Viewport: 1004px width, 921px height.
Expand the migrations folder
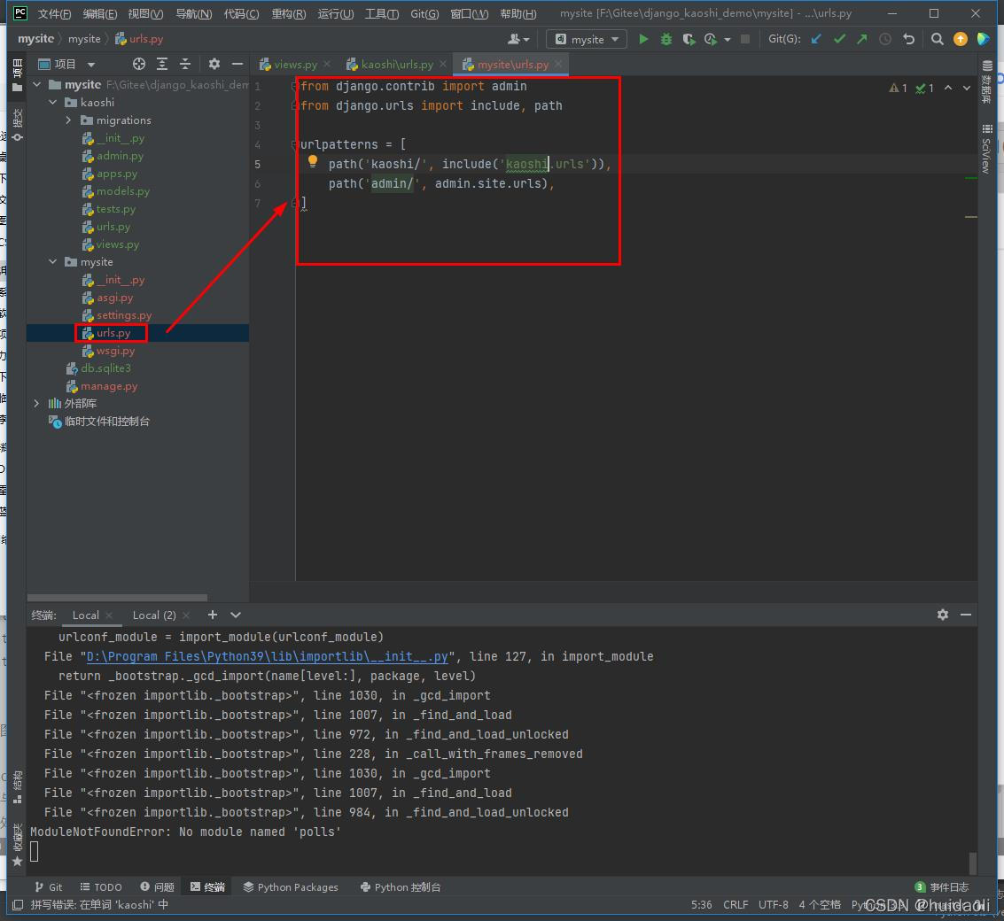68,120
